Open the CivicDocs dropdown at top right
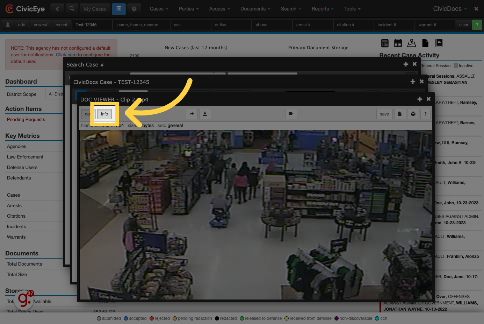Screen dimensions: 484x324 point(450,9)
